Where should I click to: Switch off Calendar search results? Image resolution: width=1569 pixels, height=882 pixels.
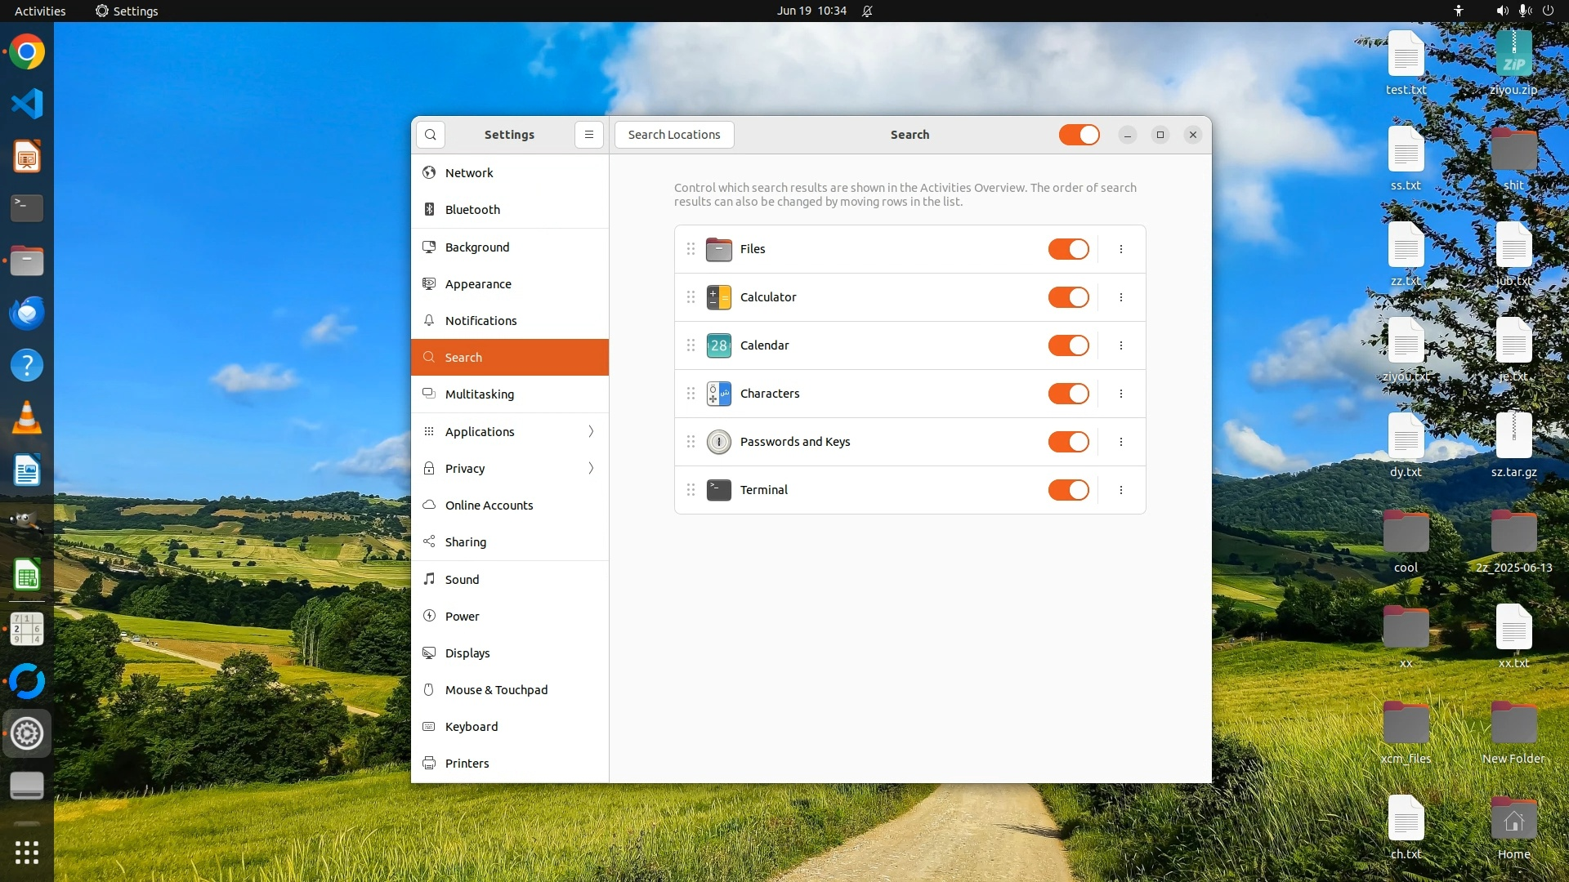tap(1068, 345)
